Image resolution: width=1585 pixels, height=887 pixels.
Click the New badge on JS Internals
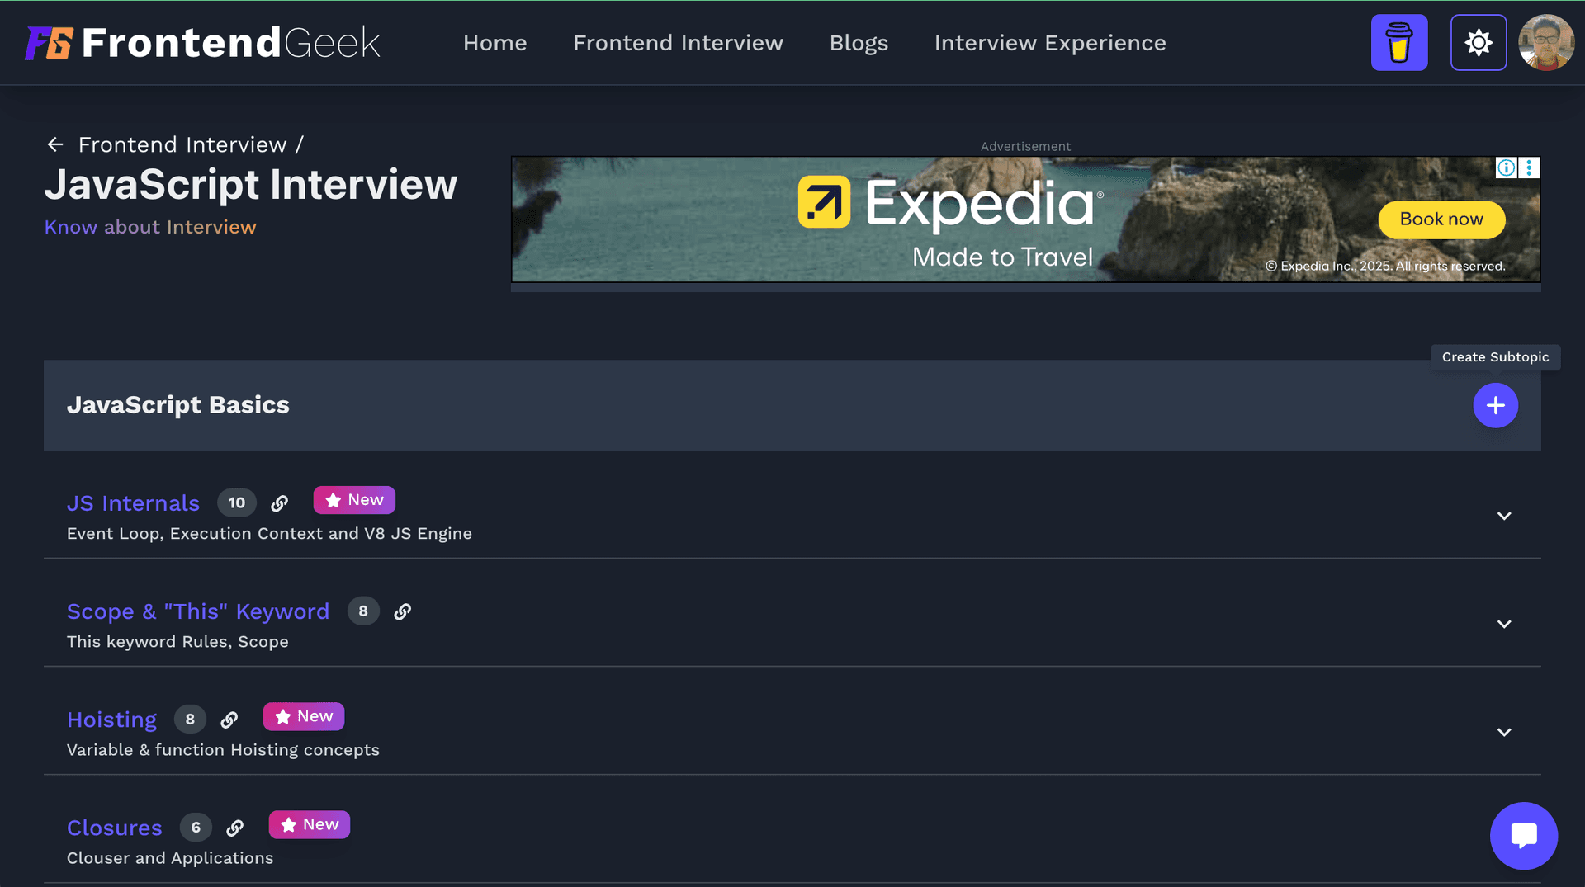tap(354, 499)
